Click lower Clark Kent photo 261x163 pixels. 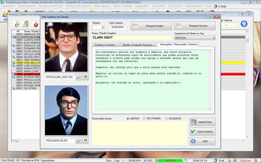[x=66, y=111]
